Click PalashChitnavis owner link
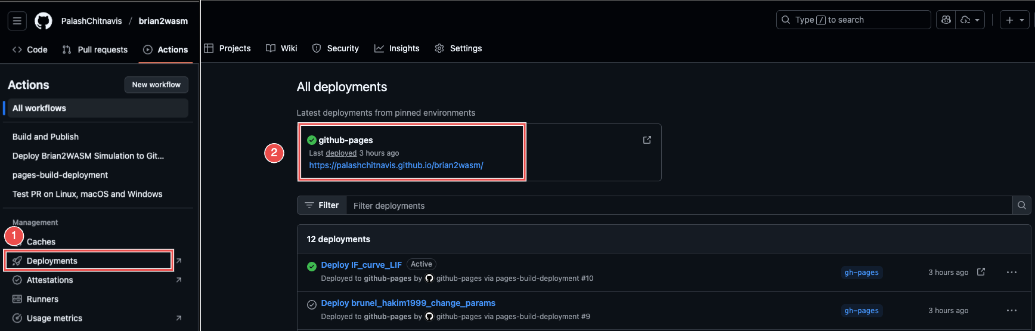1035x331 pixels. click(91, 21)
